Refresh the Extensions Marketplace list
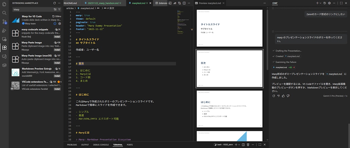 pyautogui.click(x=55, y=3)
